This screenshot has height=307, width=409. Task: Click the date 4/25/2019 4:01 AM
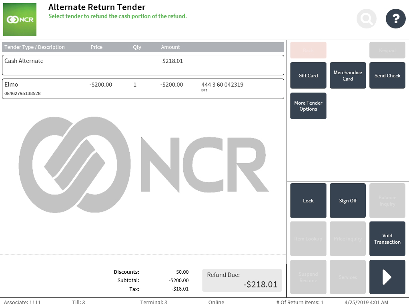click(x=366, y=302)
